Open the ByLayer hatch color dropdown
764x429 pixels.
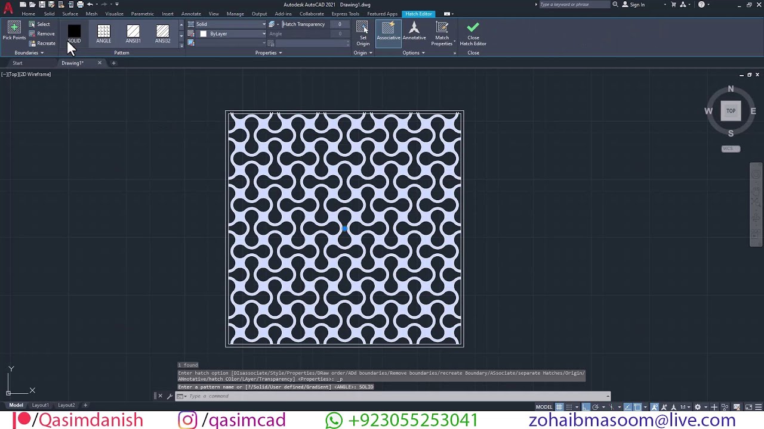tap(232, 34)
